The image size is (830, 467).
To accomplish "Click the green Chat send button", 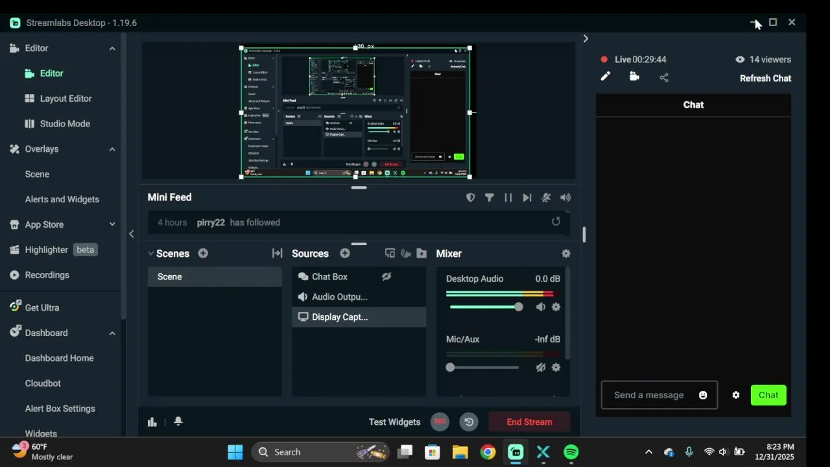I will click(x=768, y=395).
